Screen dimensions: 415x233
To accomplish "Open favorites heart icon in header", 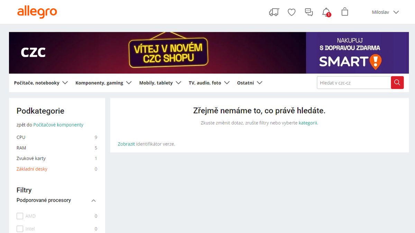I will click(x=292, y=12).
